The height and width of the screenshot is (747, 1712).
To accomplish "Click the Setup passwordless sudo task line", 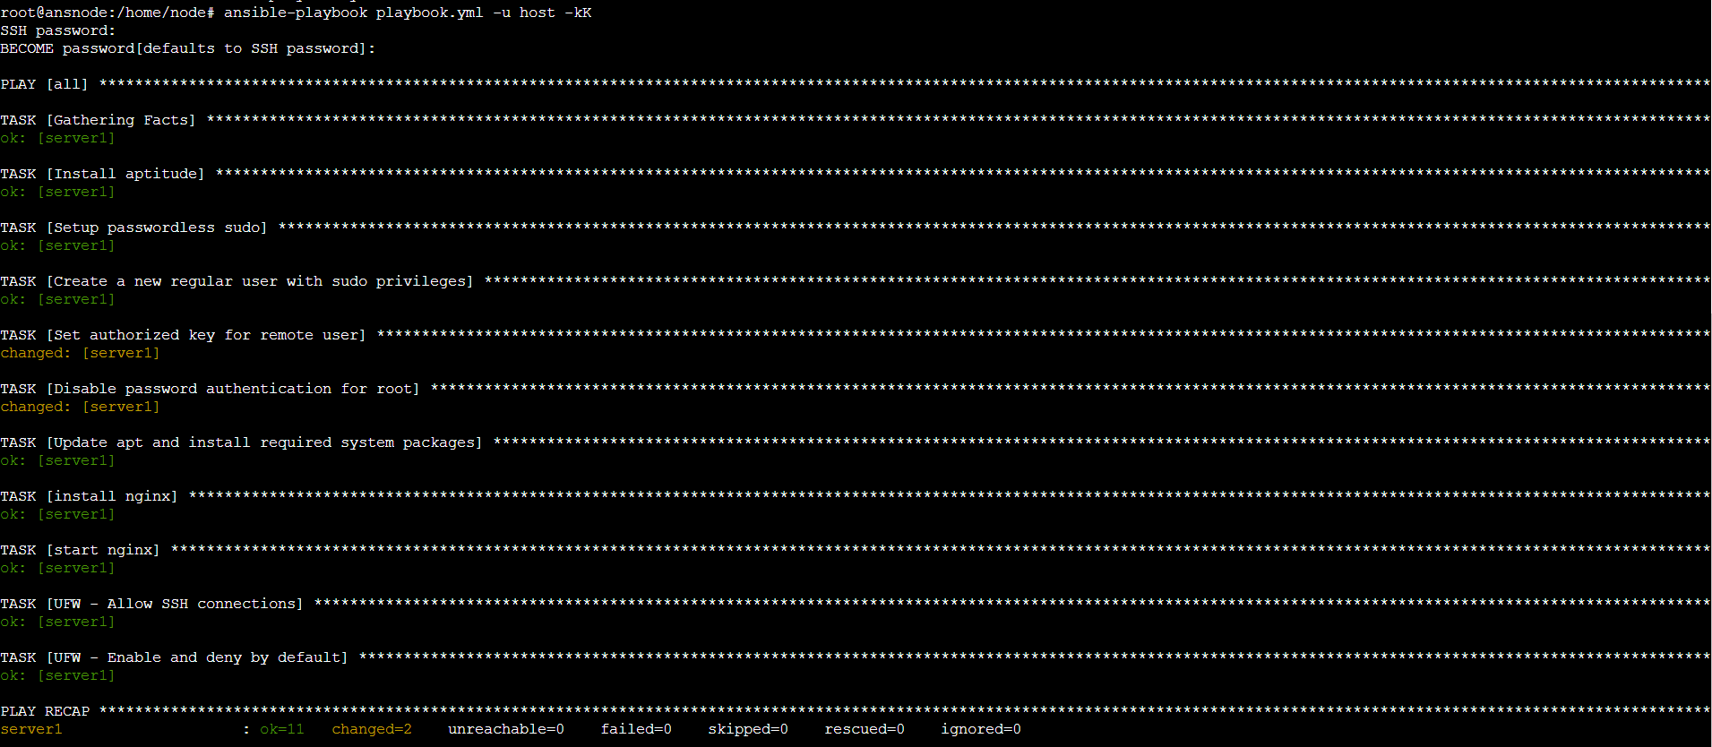I will pyautogui.click(x=134, y=228).
